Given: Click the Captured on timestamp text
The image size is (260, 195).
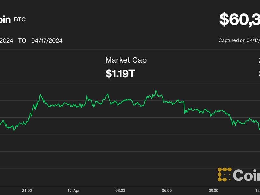Looking at the screenshot, I should [x=239, y=41].
